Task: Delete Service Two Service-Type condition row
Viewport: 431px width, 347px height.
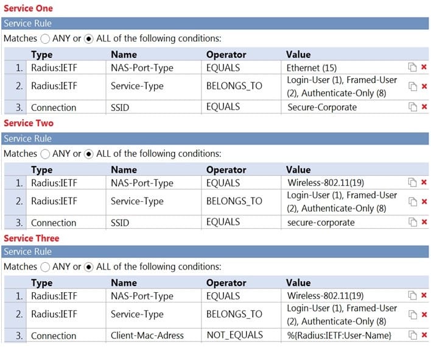Action: click(x=424, y=202)
